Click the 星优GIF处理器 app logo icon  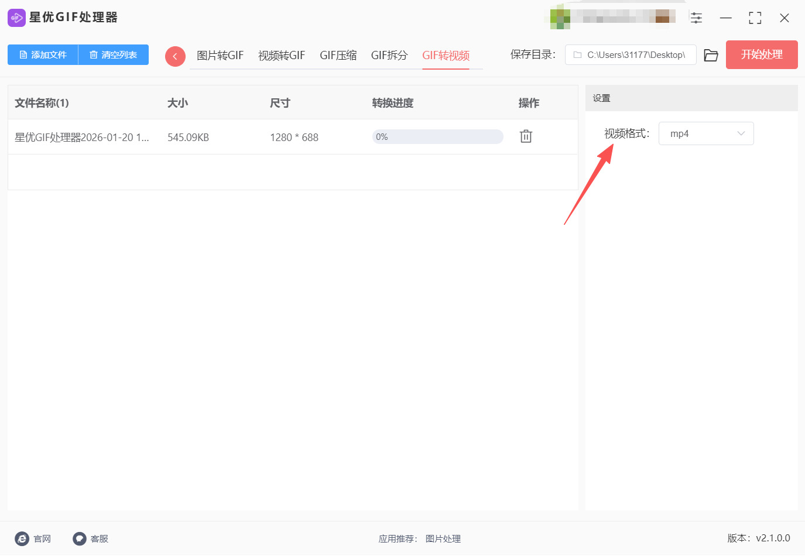16,18
